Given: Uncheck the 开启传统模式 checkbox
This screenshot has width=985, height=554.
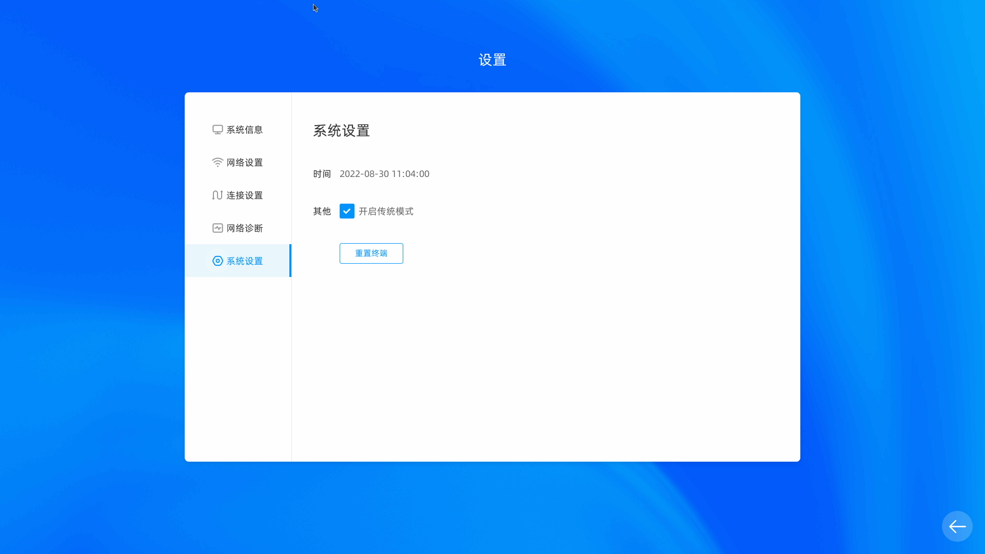Looking at the screenshot, I should click(x=347, y=211).
